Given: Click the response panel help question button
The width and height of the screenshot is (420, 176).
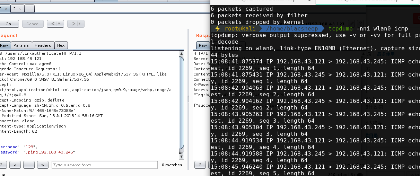Looking at the screenshot, I should pos(200,165).
